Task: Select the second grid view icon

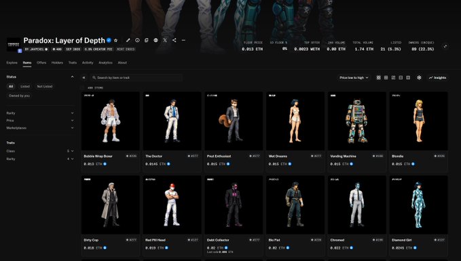Action: click(386, 77)
